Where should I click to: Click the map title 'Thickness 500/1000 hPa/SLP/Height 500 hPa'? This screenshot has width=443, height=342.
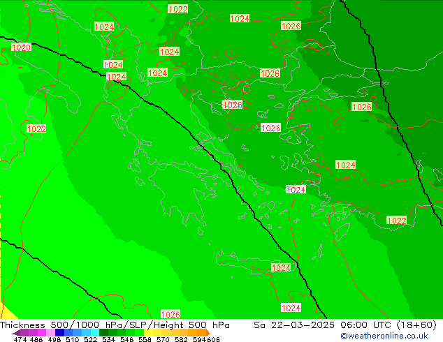click(115, 325)
